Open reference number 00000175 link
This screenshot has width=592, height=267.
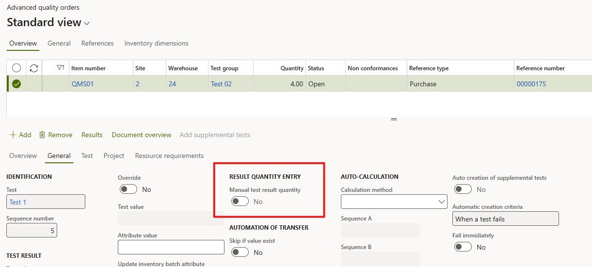pyautogui.click(x=531, y=84)
